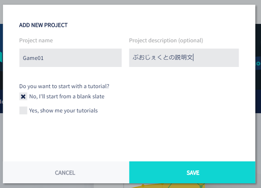Click the tutorial question text

tap(64, 86)
